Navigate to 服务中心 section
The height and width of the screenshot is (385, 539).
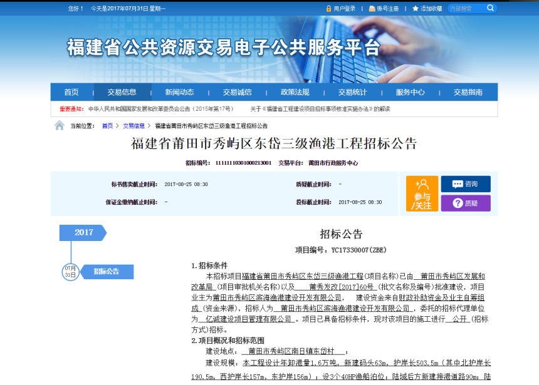point(410,92)
